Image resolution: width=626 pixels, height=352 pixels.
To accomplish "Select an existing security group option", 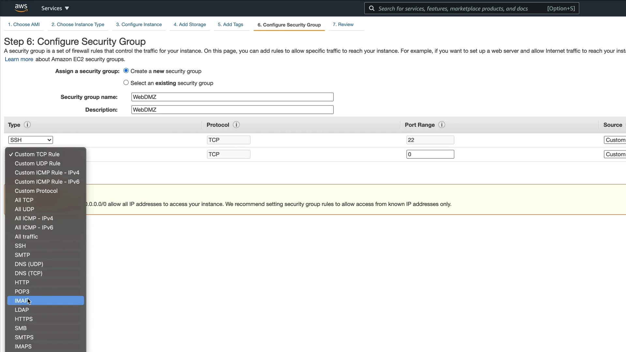I will [x=126, y=83].
